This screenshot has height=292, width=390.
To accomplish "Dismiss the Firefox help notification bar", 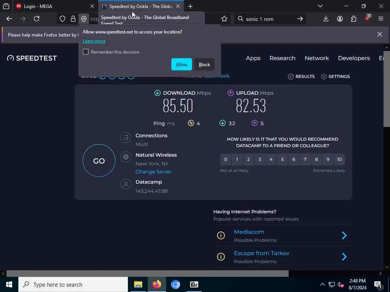I will point(380,34).
